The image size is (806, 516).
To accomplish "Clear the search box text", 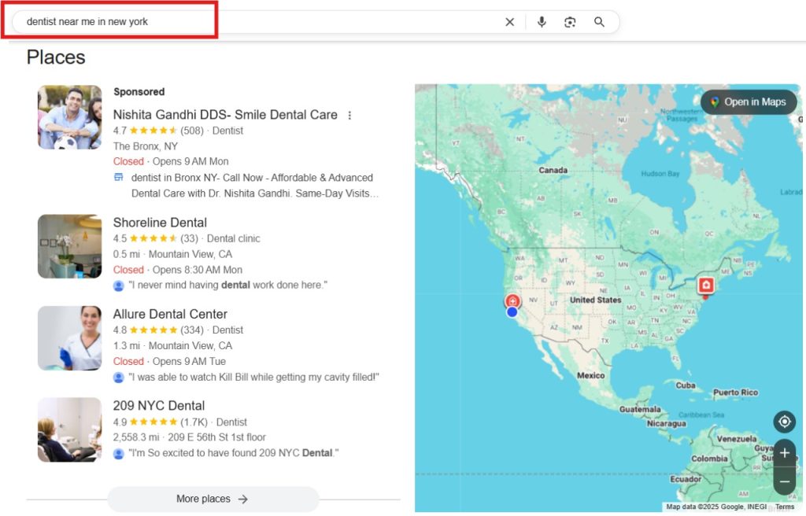I will 509,22.
